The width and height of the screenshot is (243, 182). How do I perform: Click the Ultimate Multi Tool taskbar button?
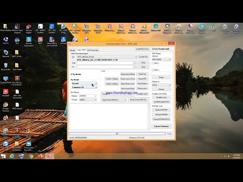point(50,156)
